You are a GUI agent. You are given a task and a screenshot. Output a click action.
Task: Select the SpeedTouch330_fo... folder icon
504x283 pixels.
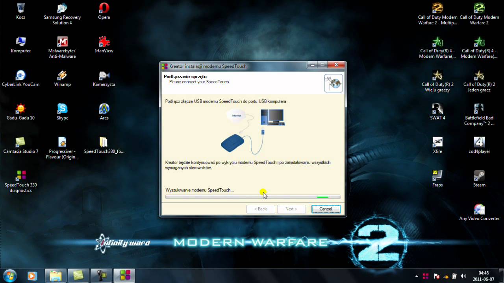coord(104,145)
